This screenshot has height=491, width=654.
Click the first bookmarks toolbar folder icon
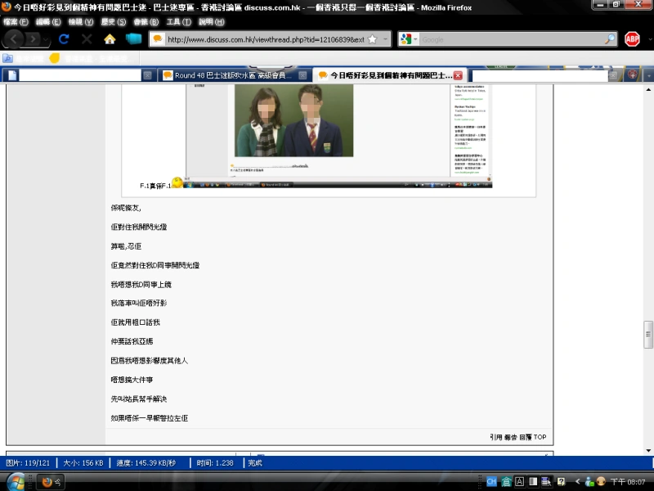coord(8,58)
